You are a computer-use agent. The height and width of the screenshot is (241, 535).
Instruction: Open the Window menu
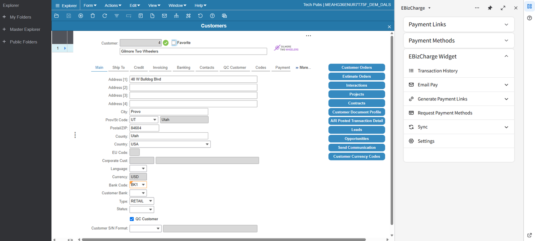point(177,6)
